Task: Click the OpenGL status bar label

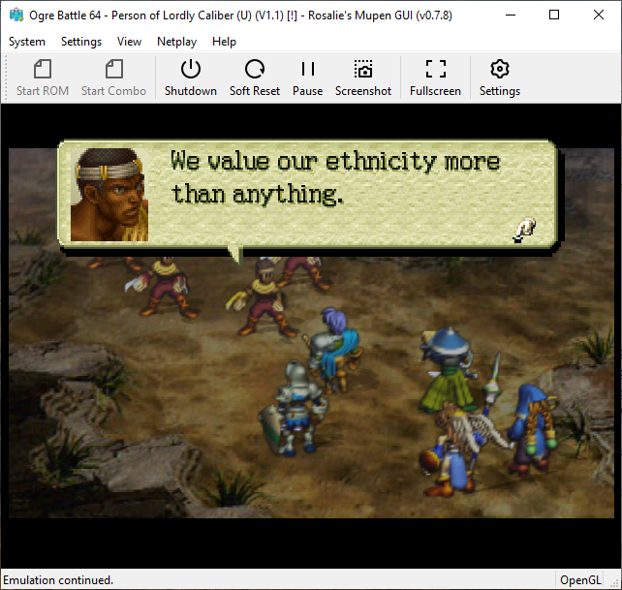Action: pyautogui.click(x=580, y=580)
